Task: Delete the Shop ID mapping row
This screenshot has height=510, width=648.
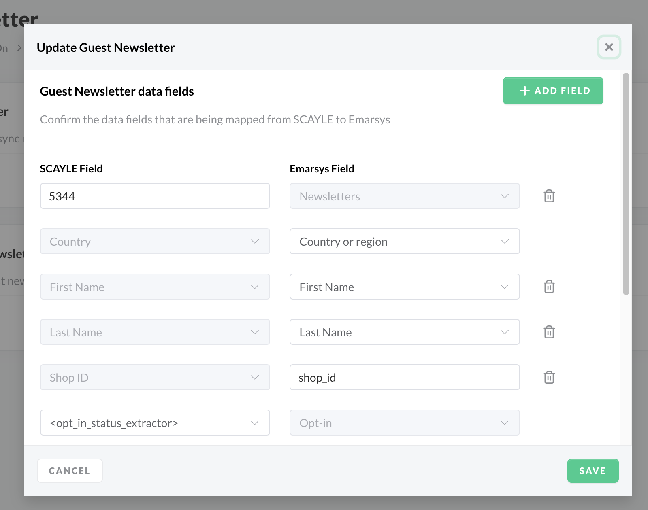Action: pyautogui.click(x=549, y=377)
